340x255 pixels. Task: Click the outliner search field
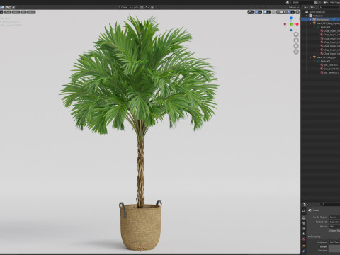[329, 7]
